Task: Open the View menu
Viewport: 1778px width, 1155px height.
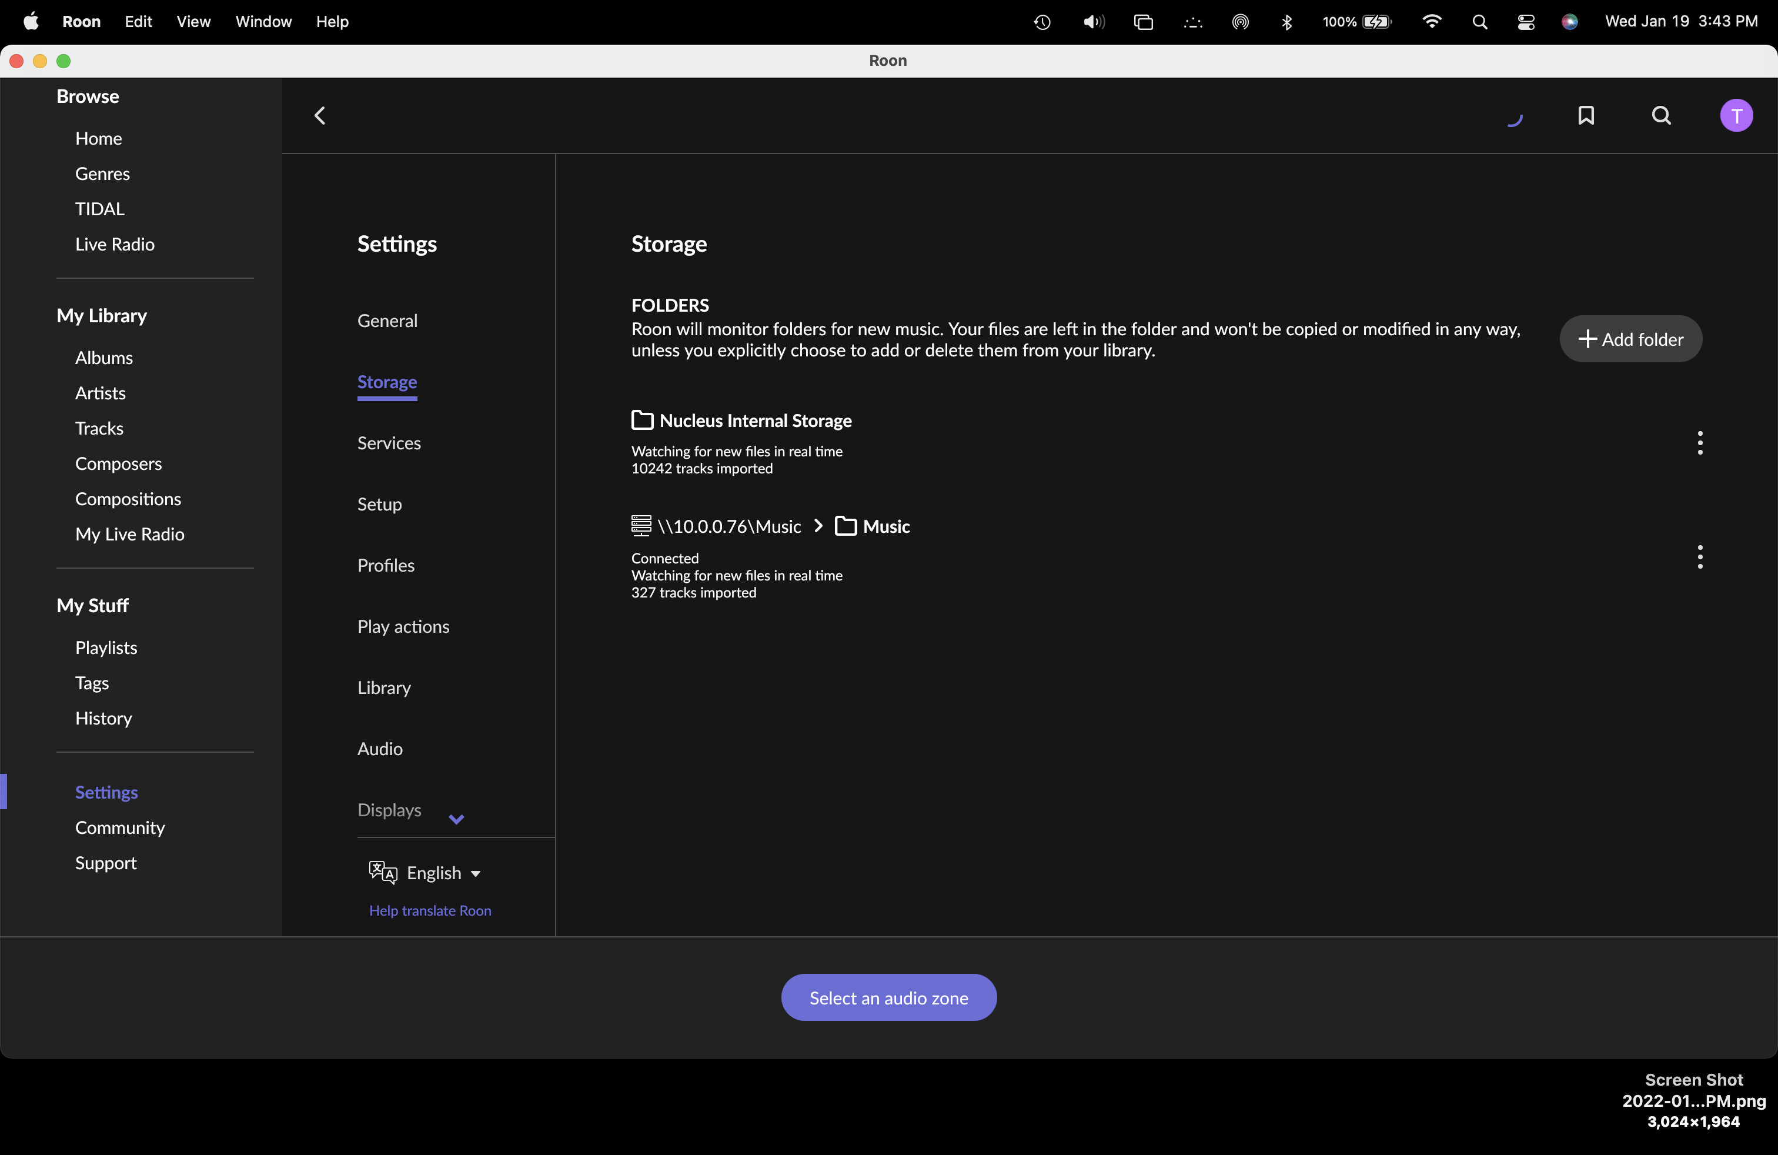Action: (193, 21)
